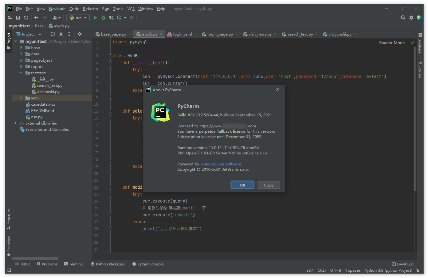
Task: Navigate forward with the right arrow icon
Action: [45, 18]
